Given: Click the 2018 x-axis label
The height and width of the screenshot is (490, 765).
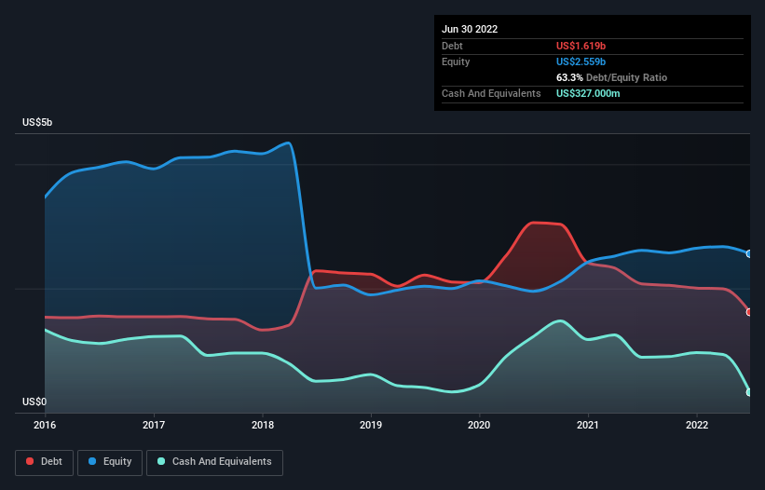Looking at the screenshot, I should [263, 425].
